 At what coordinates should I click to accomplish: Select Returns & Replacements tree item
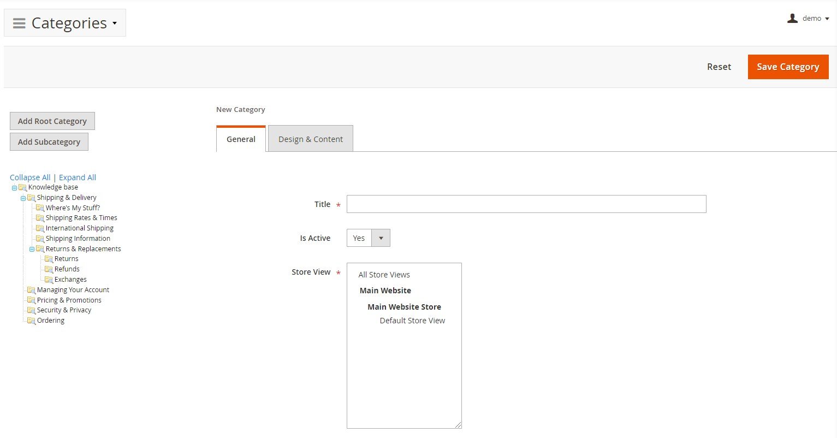pos(84,249)
